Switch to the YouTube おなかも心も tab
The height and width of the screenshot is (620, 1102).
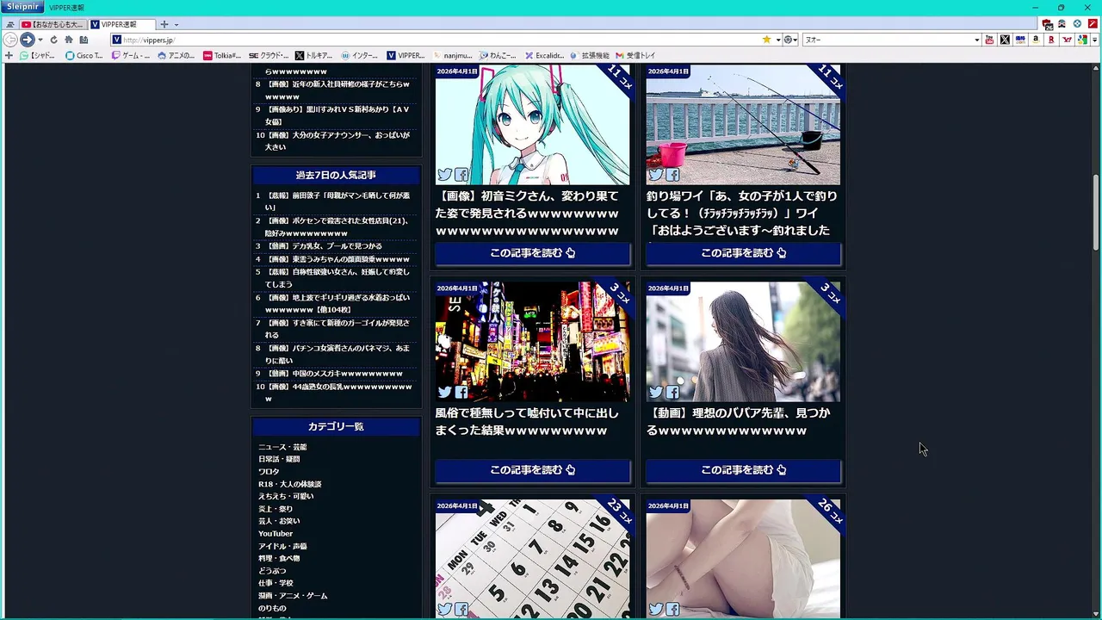click(53, 24)
